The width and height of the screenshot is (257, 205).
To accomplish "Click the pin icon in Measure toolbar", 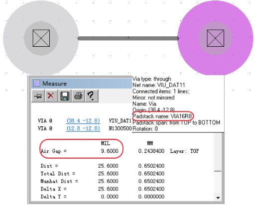I will (x=38, y=96).
